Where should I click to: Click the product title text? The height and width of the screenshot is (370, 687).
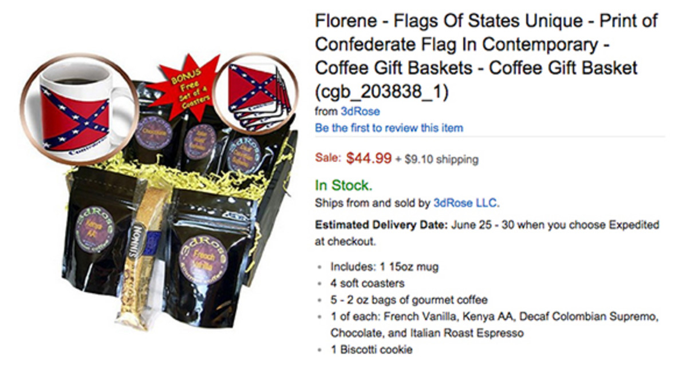[486, 56]
